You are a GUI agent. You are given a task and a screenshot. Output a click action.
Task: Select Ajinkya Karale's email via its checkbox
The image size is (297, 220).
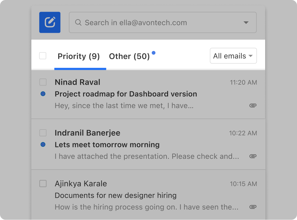coord(43,183)
